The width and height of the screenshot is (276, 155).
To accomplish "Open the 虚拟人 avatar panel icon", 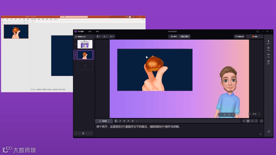I will click(x=268, y=42).
